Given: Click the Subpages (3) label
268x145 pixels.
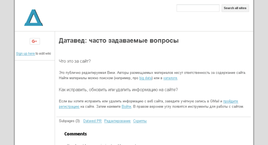Looking at the screenshot, I should pyautogui.click(x=70, y=121).
